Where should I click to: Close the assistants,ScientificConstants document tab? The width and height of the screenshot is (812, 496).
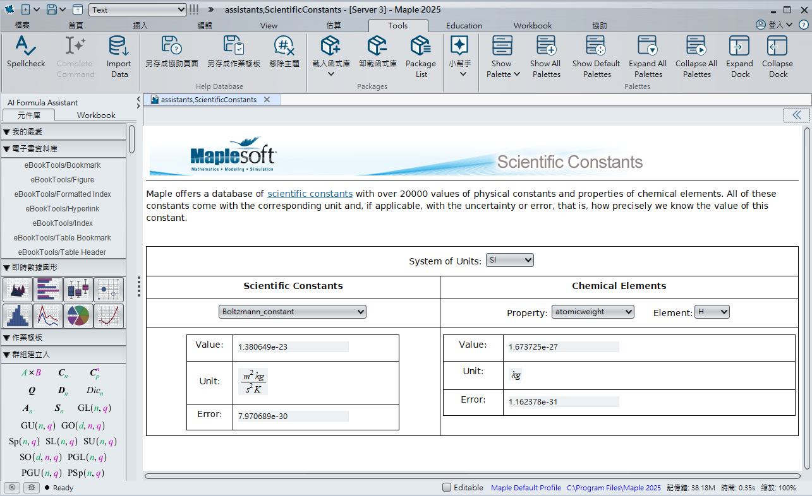tap(267, 100)
